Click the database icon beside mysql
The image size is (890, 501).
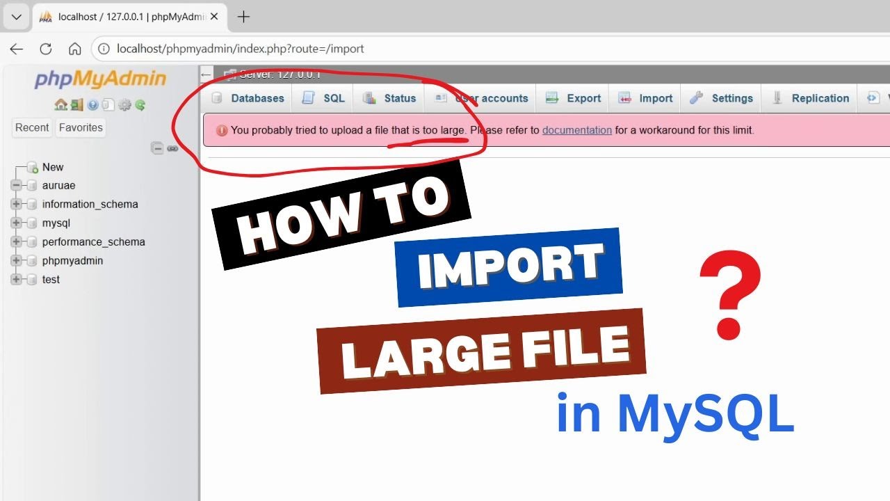[x=31, y=223]
